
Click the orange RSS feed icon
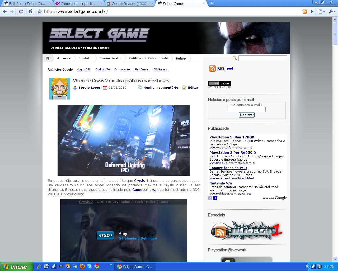(212, 69)
